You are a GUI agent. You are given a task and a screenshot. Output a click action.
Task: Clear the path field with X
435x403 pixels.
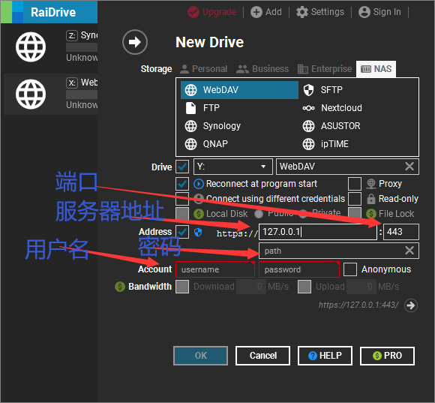[x=409, y=251]
